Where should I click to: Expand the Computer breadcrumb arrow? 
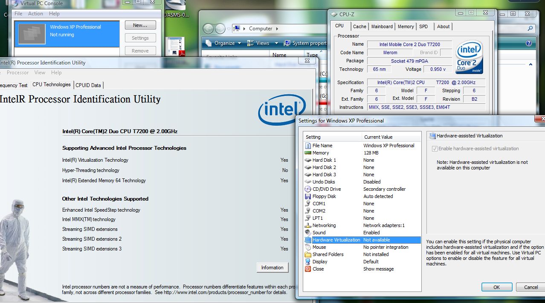tap(277, 29)
